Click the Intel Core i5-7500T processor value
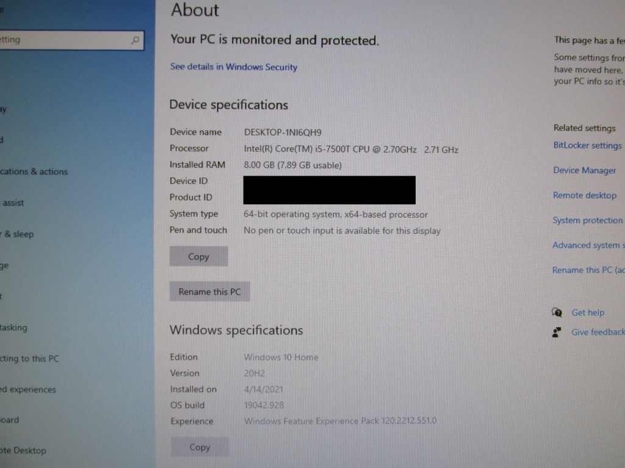The height and width of the screenshot is (468, 625). [x=351, y=150]
